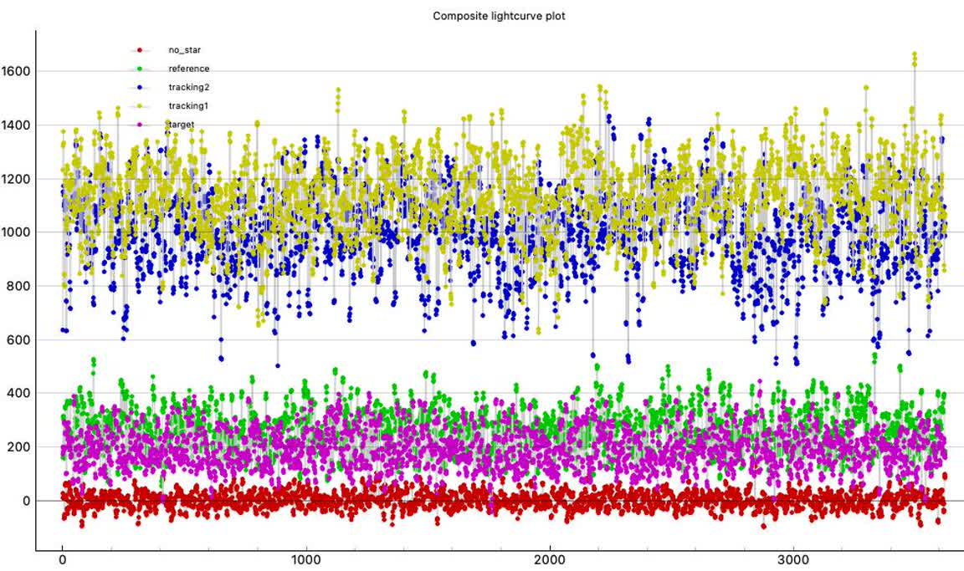This screenshot has width=964, height=571.
Task: Click the magenta target legend marker
Action: click(140, 124)
